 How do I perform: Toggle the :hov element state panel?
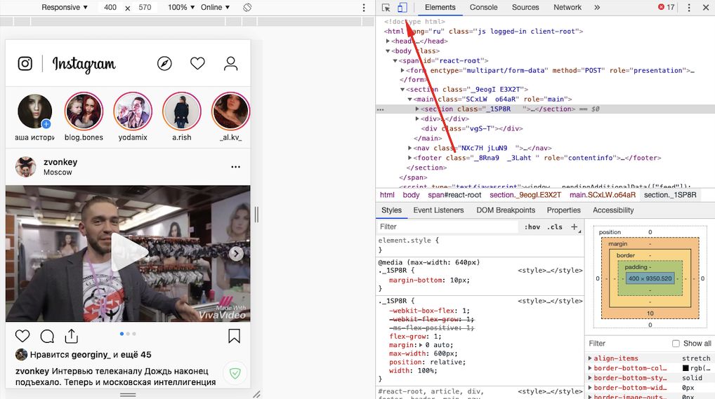[x=532, y=226]
